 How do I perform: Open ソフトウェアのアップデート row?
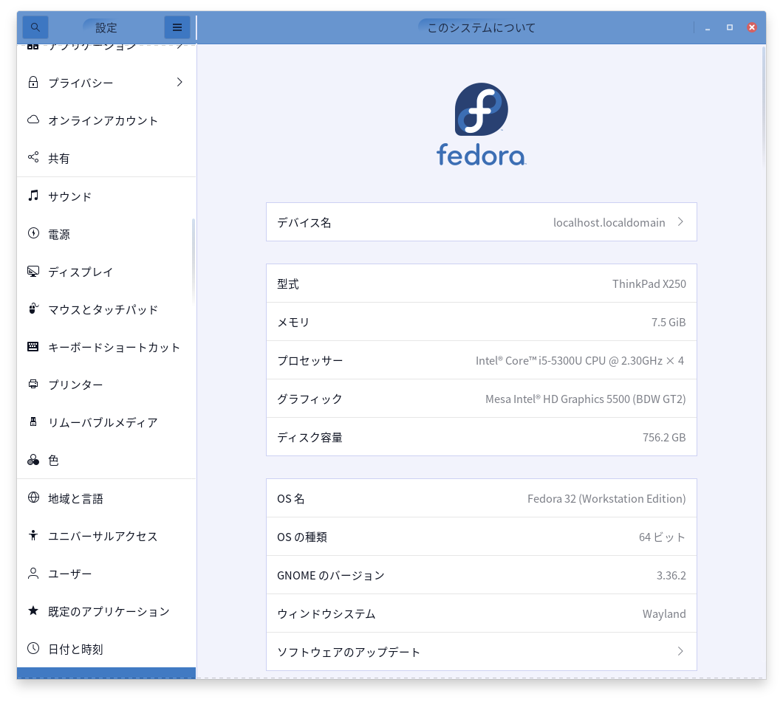click(482, 652)
